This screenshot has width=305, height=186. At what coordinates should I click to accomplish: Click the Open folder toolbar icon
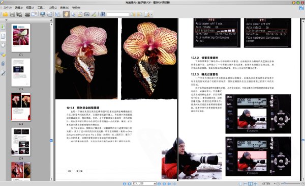coord(5,14)
